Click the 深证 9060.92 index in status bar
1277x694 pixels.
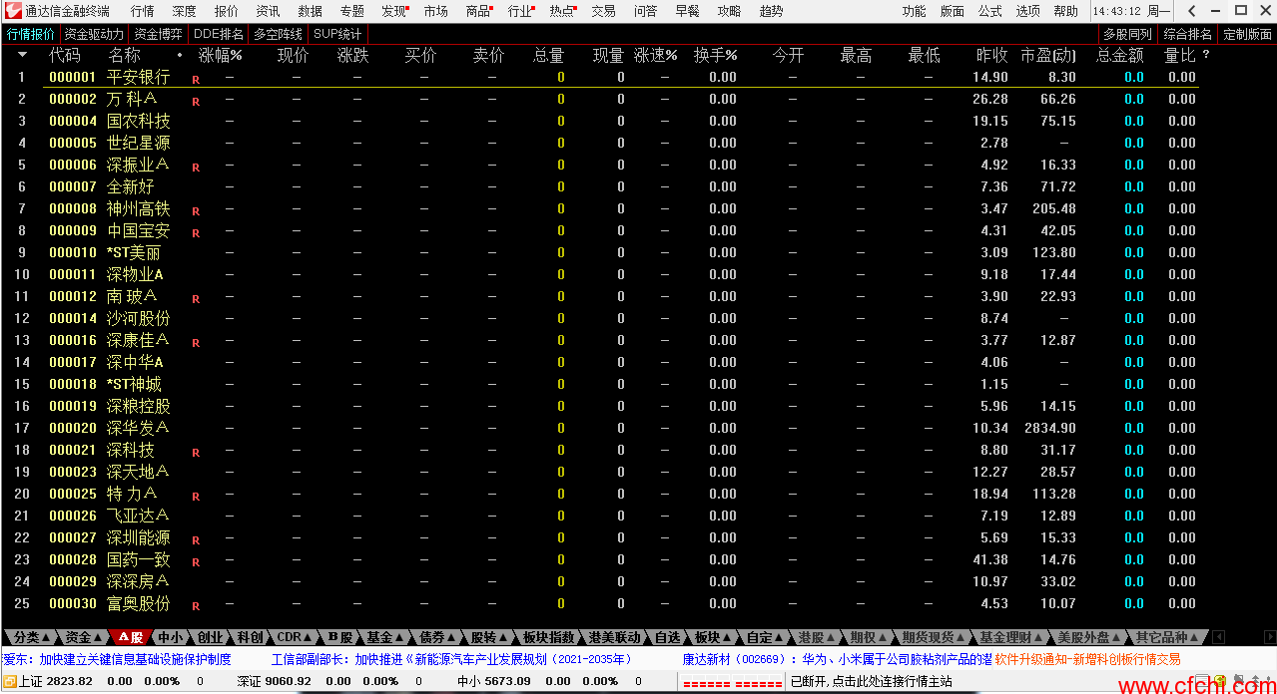click(274, 682)
